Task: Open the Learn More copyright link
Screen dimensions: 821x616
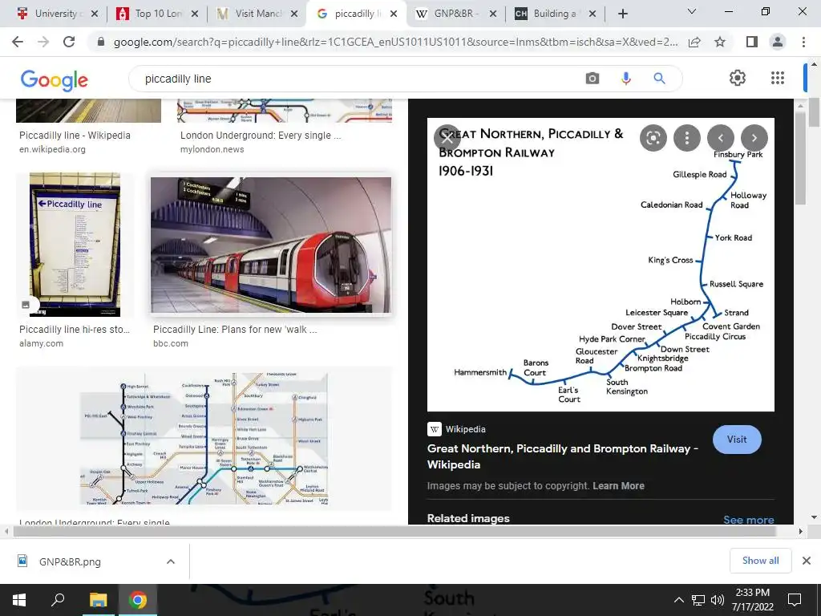Action: pos(618,485)
